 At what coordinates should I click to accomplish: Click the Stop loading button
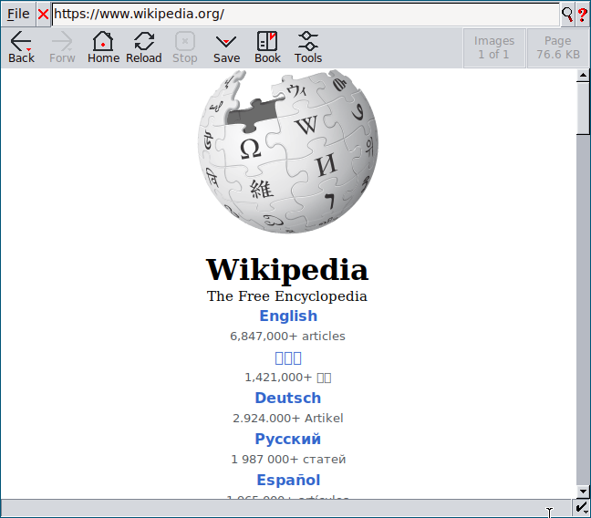(184, 47)
